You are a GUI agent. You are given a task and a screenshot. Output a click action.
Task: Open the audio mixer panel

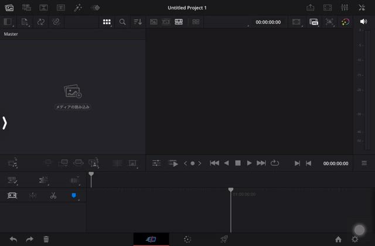click(x=344, y=8)
